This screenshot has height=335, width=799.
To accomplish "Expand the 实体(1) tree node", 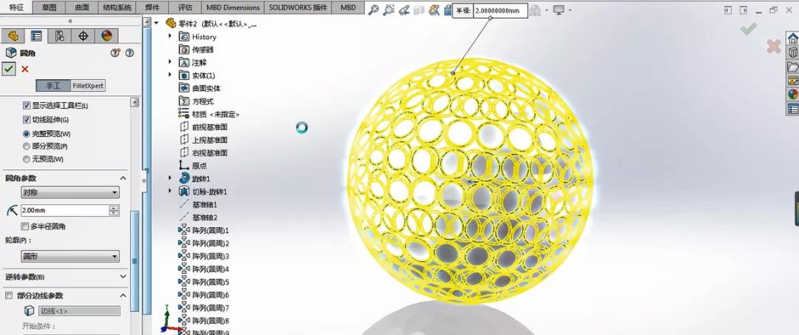I will click(x=170, y=75).
